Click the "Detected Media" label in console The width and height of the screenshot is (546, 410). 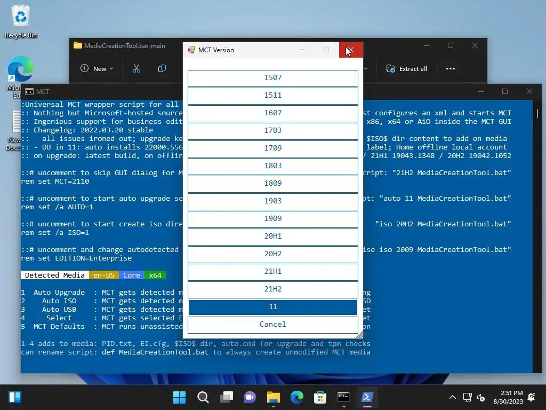coord(55,275)
